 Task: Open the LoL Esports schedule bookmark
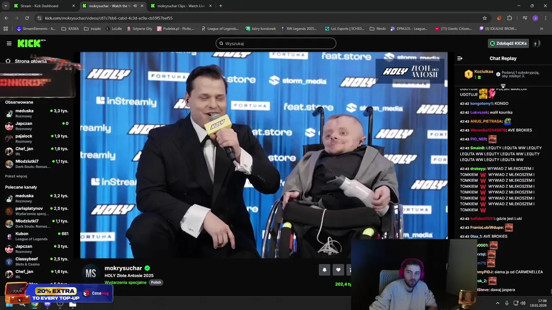[x=345, y=29]
